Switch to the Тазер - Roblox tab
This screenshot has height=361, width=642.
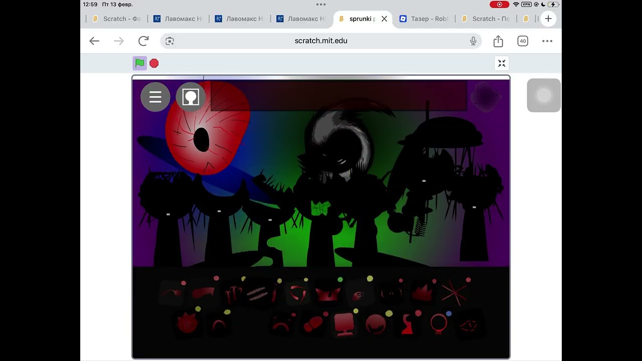click(x=424, y=19)
